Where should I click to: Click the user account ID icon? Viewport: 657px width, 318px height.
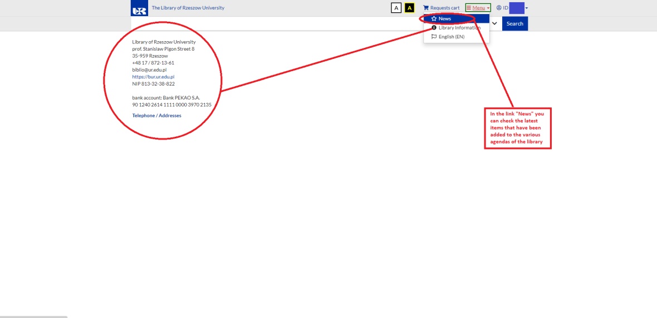coord(499,8)
